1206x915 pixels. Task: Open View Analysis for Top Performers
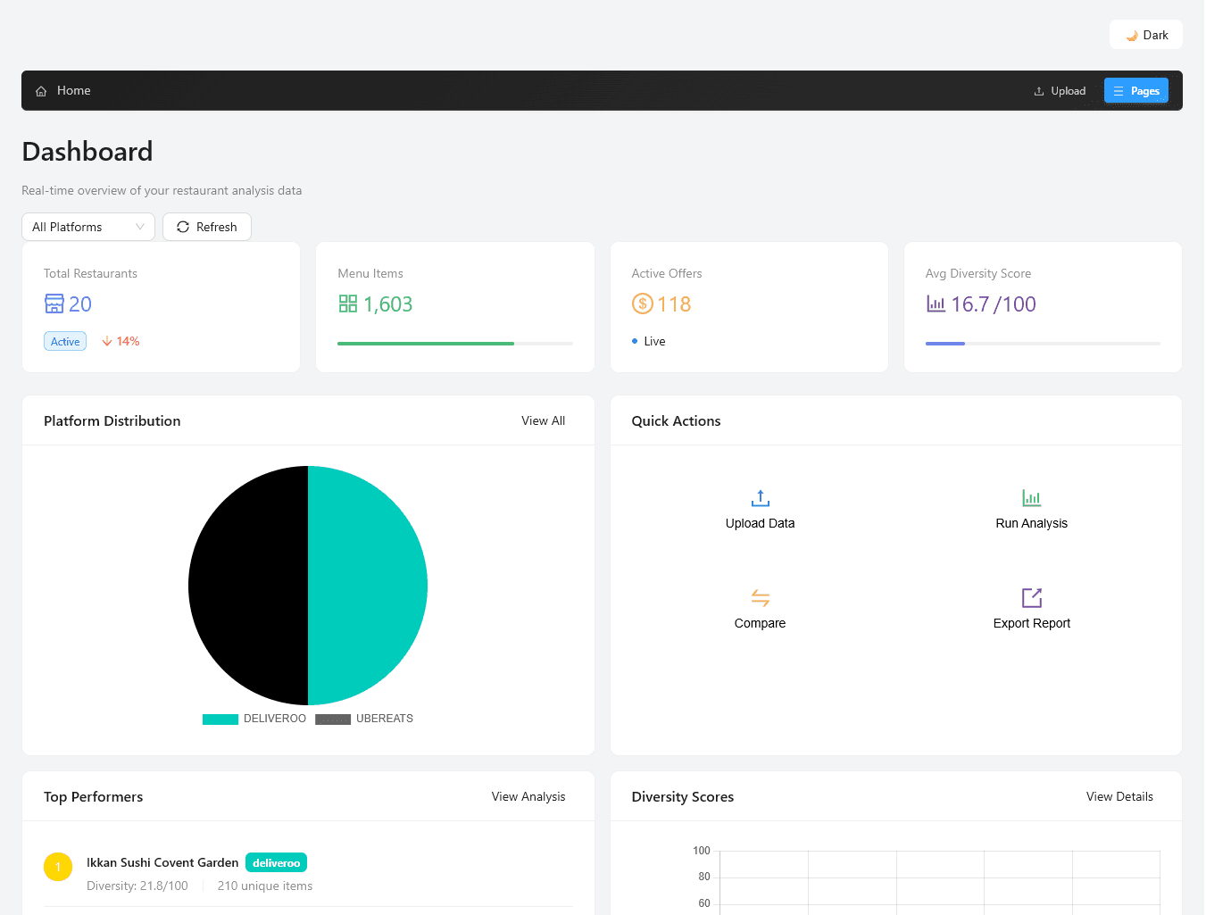(x=528, y=796)
